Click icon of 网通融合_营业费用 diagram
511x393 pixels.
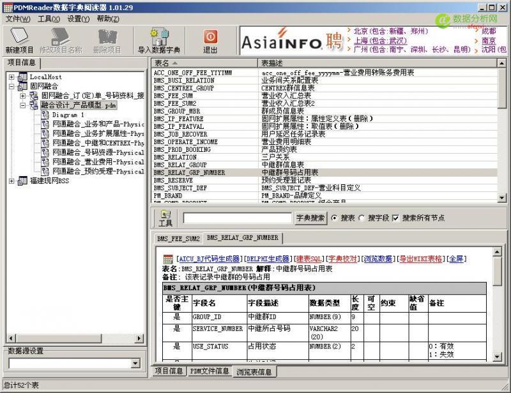(45, 162)
